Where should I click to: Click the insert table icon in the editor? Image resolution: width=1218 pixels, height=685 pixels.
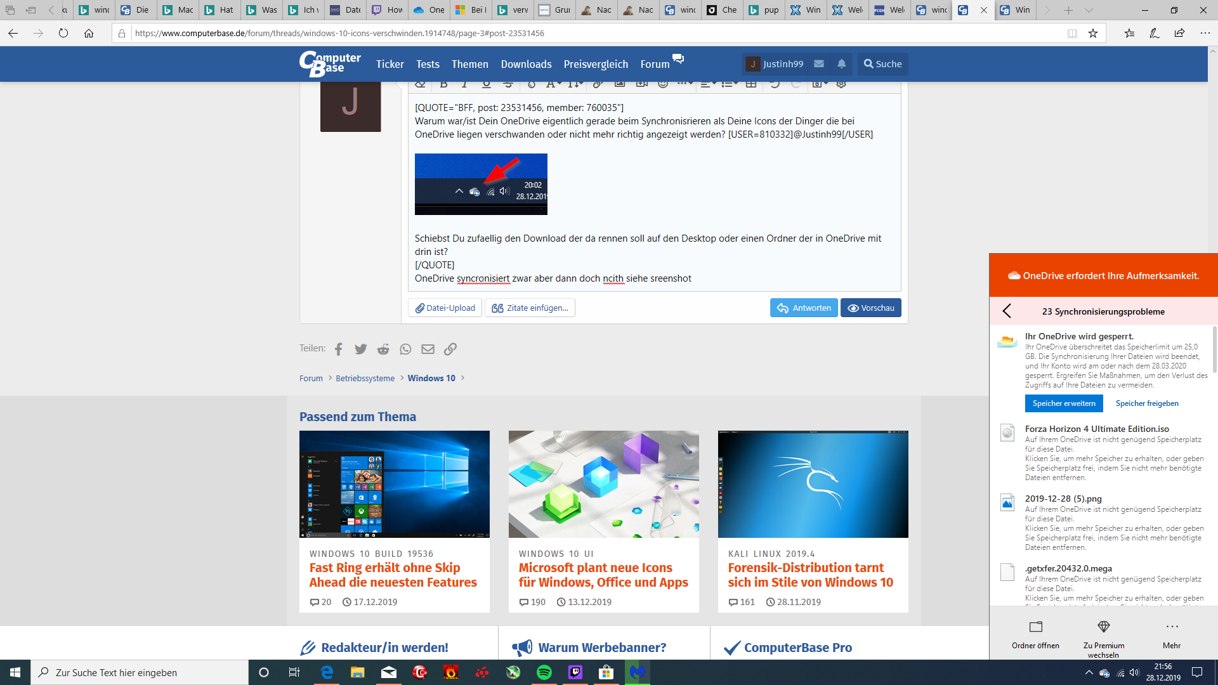[751, 85]
